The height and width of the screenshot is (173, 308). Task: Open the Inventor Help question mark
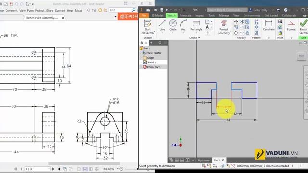pyautogui.click(x=286, y=10)
